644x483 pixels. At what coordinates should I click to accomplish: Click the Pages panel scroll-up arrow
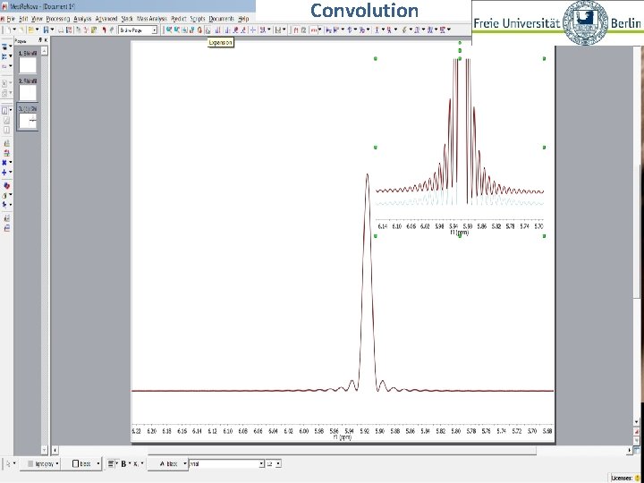coord(45,50)
